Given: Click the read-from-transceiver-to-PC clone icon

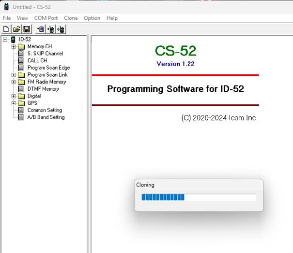Looking at the screenshot, I should tap(41, 29).
